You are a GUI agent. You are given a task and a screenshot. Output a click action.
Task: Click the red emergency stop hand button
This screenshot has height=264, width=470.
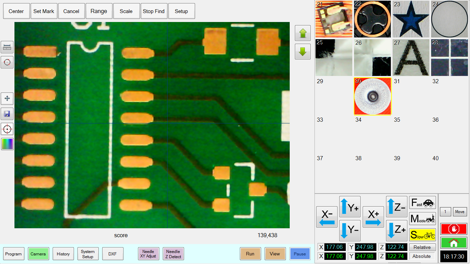tap(453, 229)
